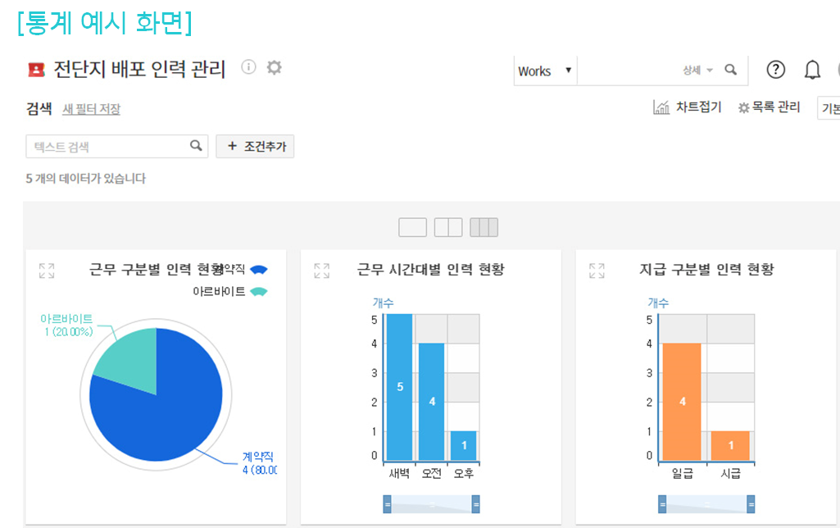Screen dimensions: 840x528
Task: Open the Works dropdown selector
Action: pos(545,71)
